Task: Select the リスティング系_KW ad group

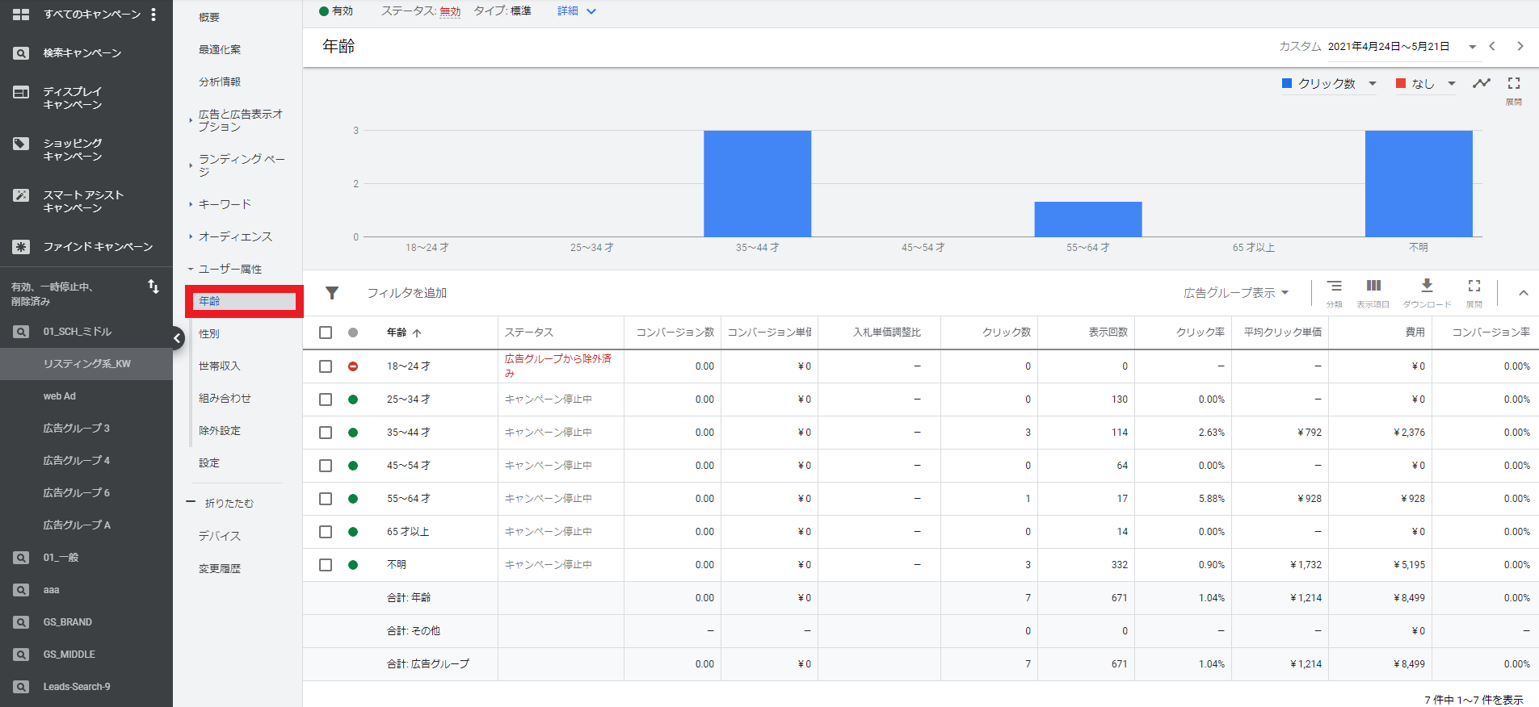Action: tap(86, 364)
